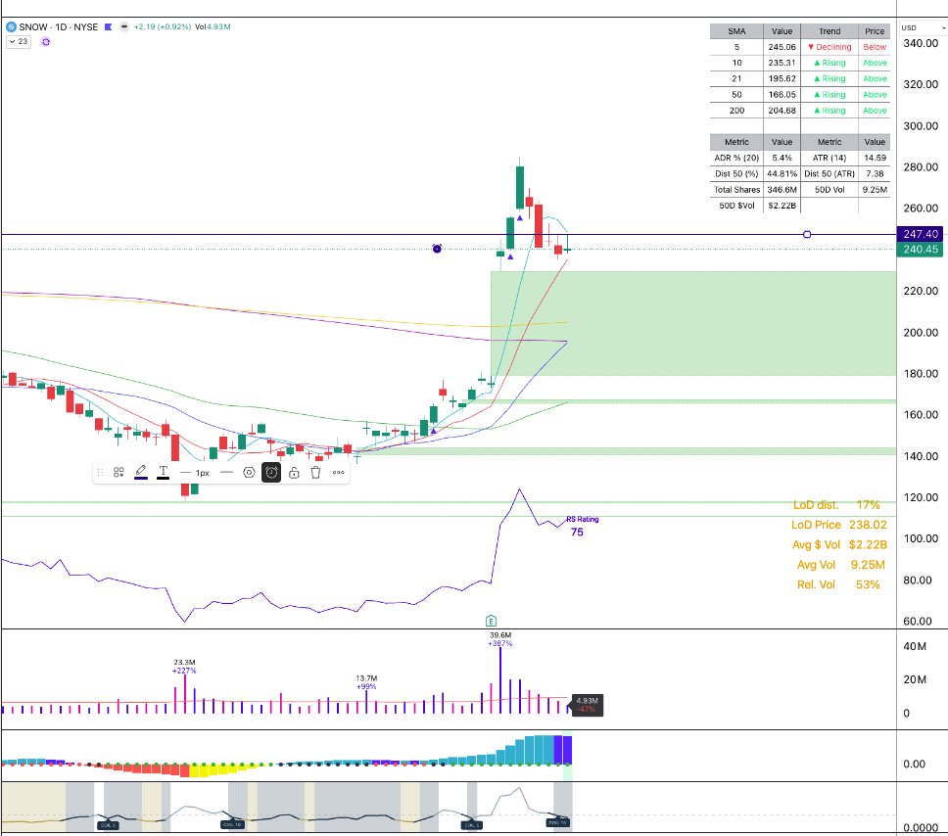Click the Declining trend cell
The height and width of the screenshot is (836, 948).
point(830,47)
